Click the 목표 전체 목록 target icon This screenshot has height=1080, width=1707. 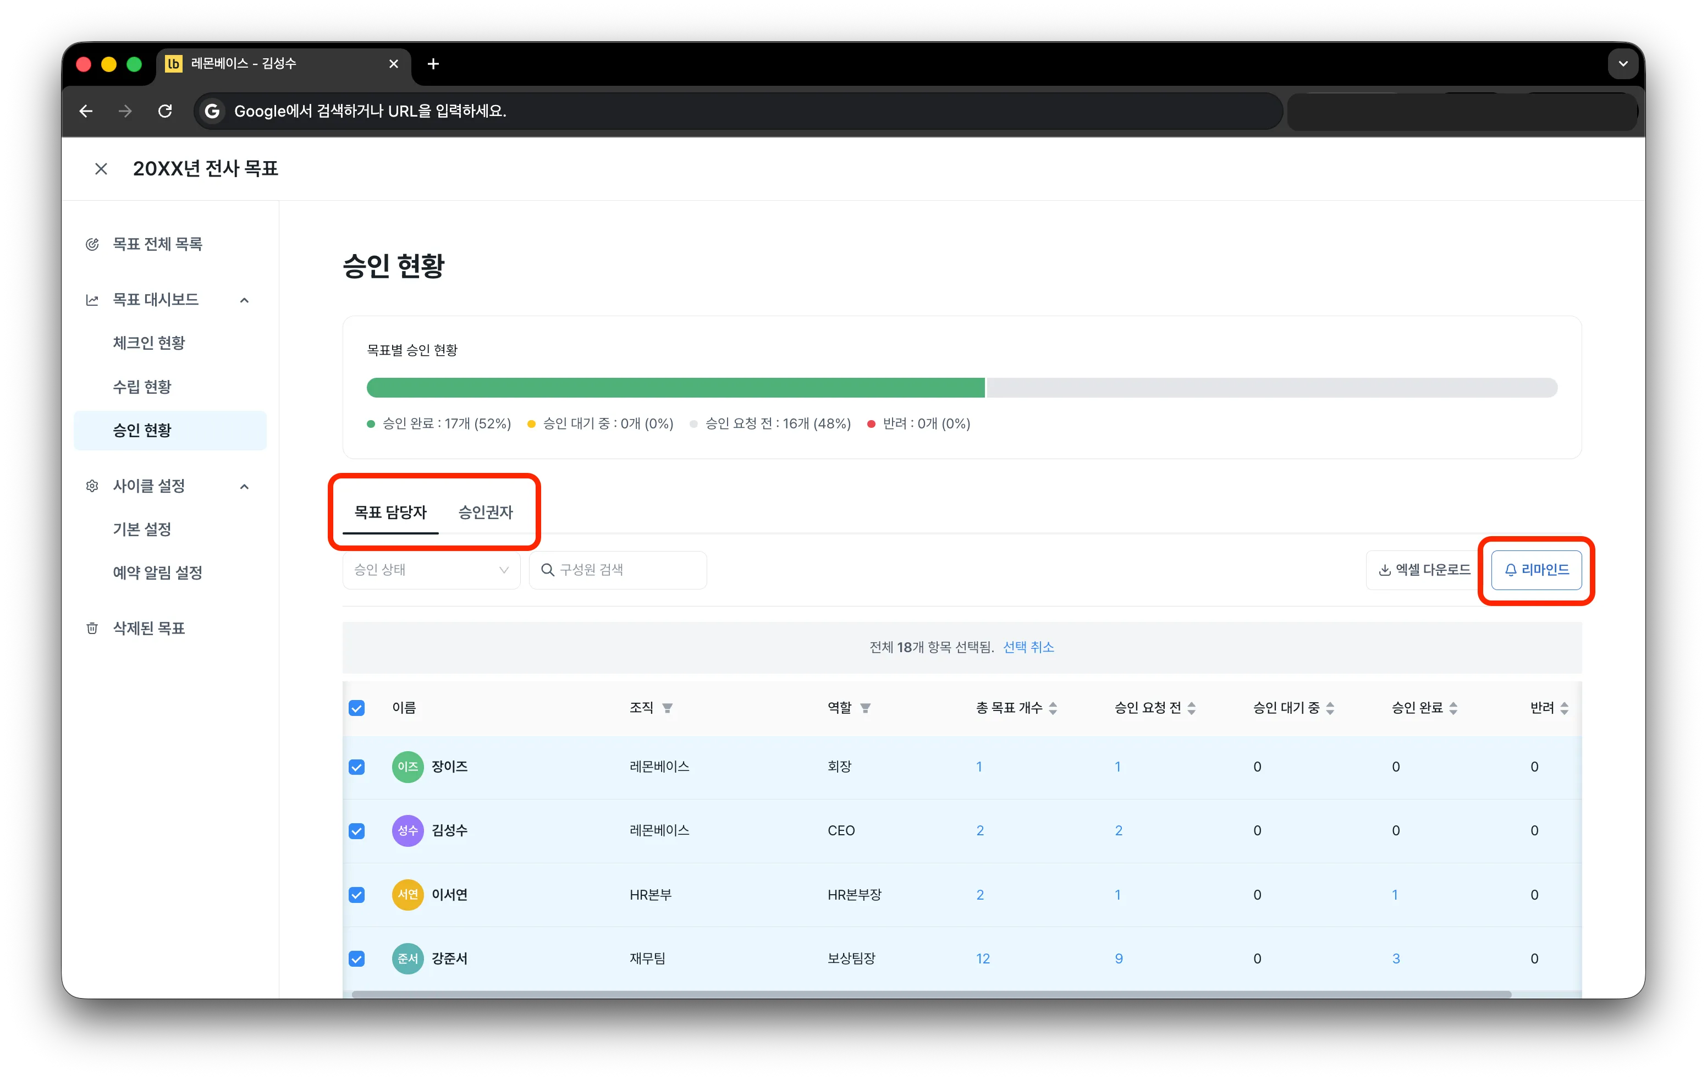point(92,245)
